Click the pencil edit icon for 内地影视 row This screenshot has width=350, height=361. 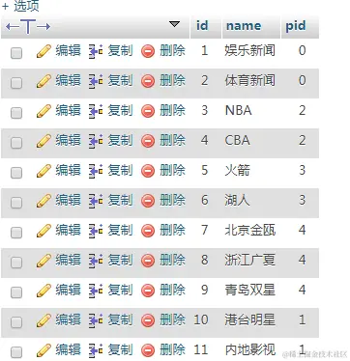(44, 350)
